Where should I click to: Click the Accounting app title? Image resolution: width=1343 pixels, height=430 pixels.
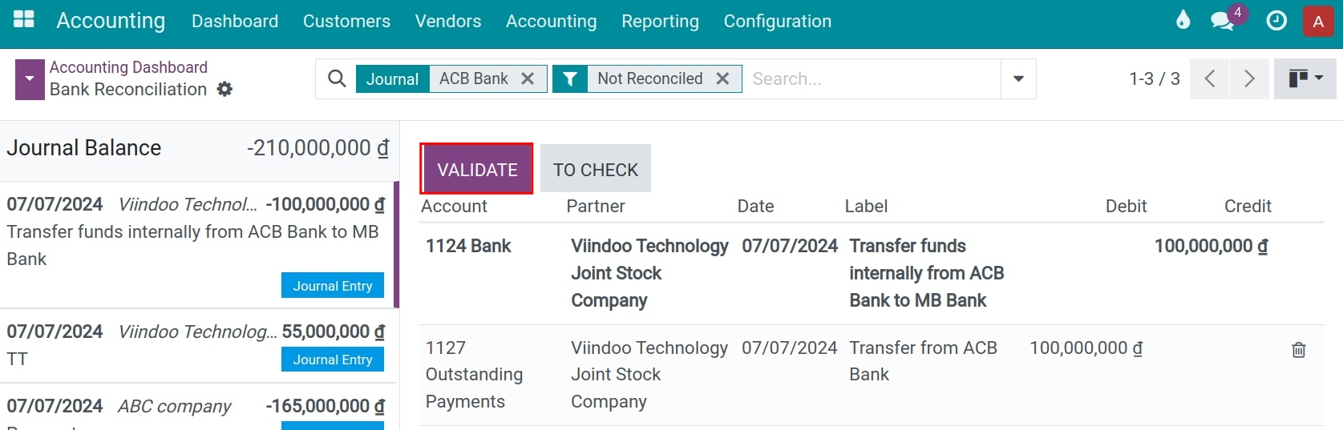(x=111, y=21)
